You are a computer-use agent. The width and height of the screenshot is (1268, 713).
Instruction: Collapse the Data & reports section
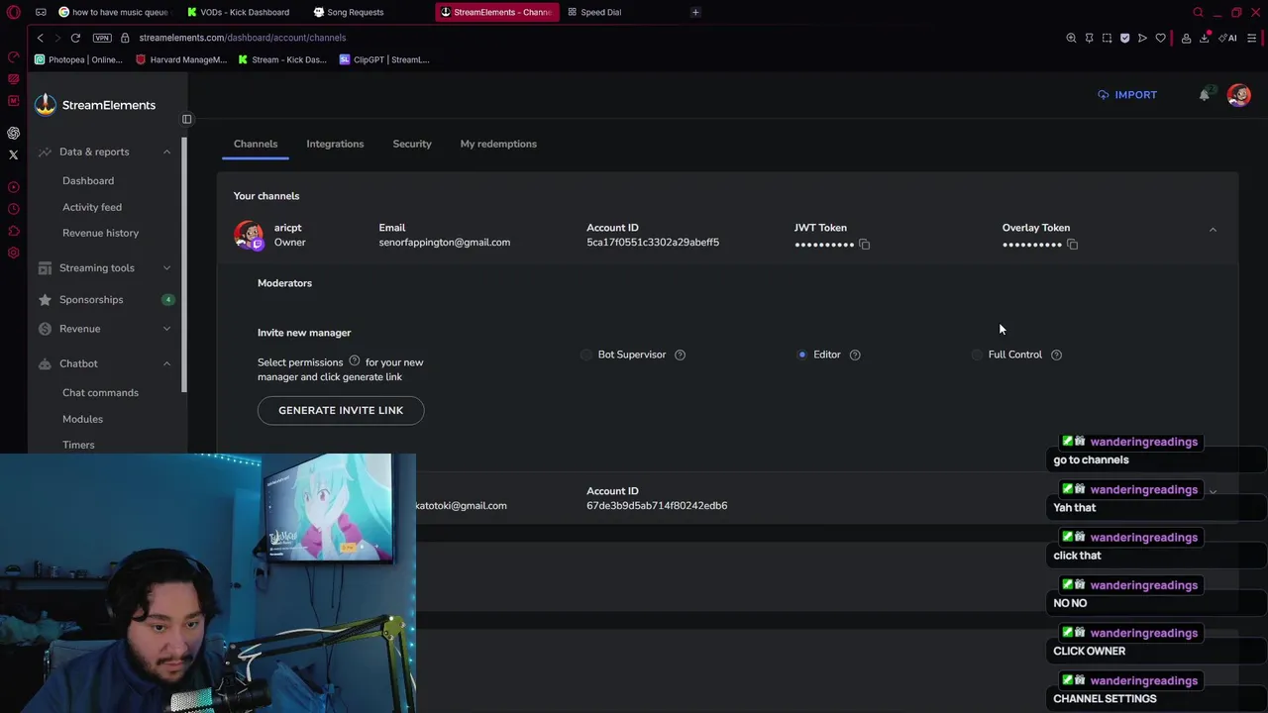click(166, 152)
